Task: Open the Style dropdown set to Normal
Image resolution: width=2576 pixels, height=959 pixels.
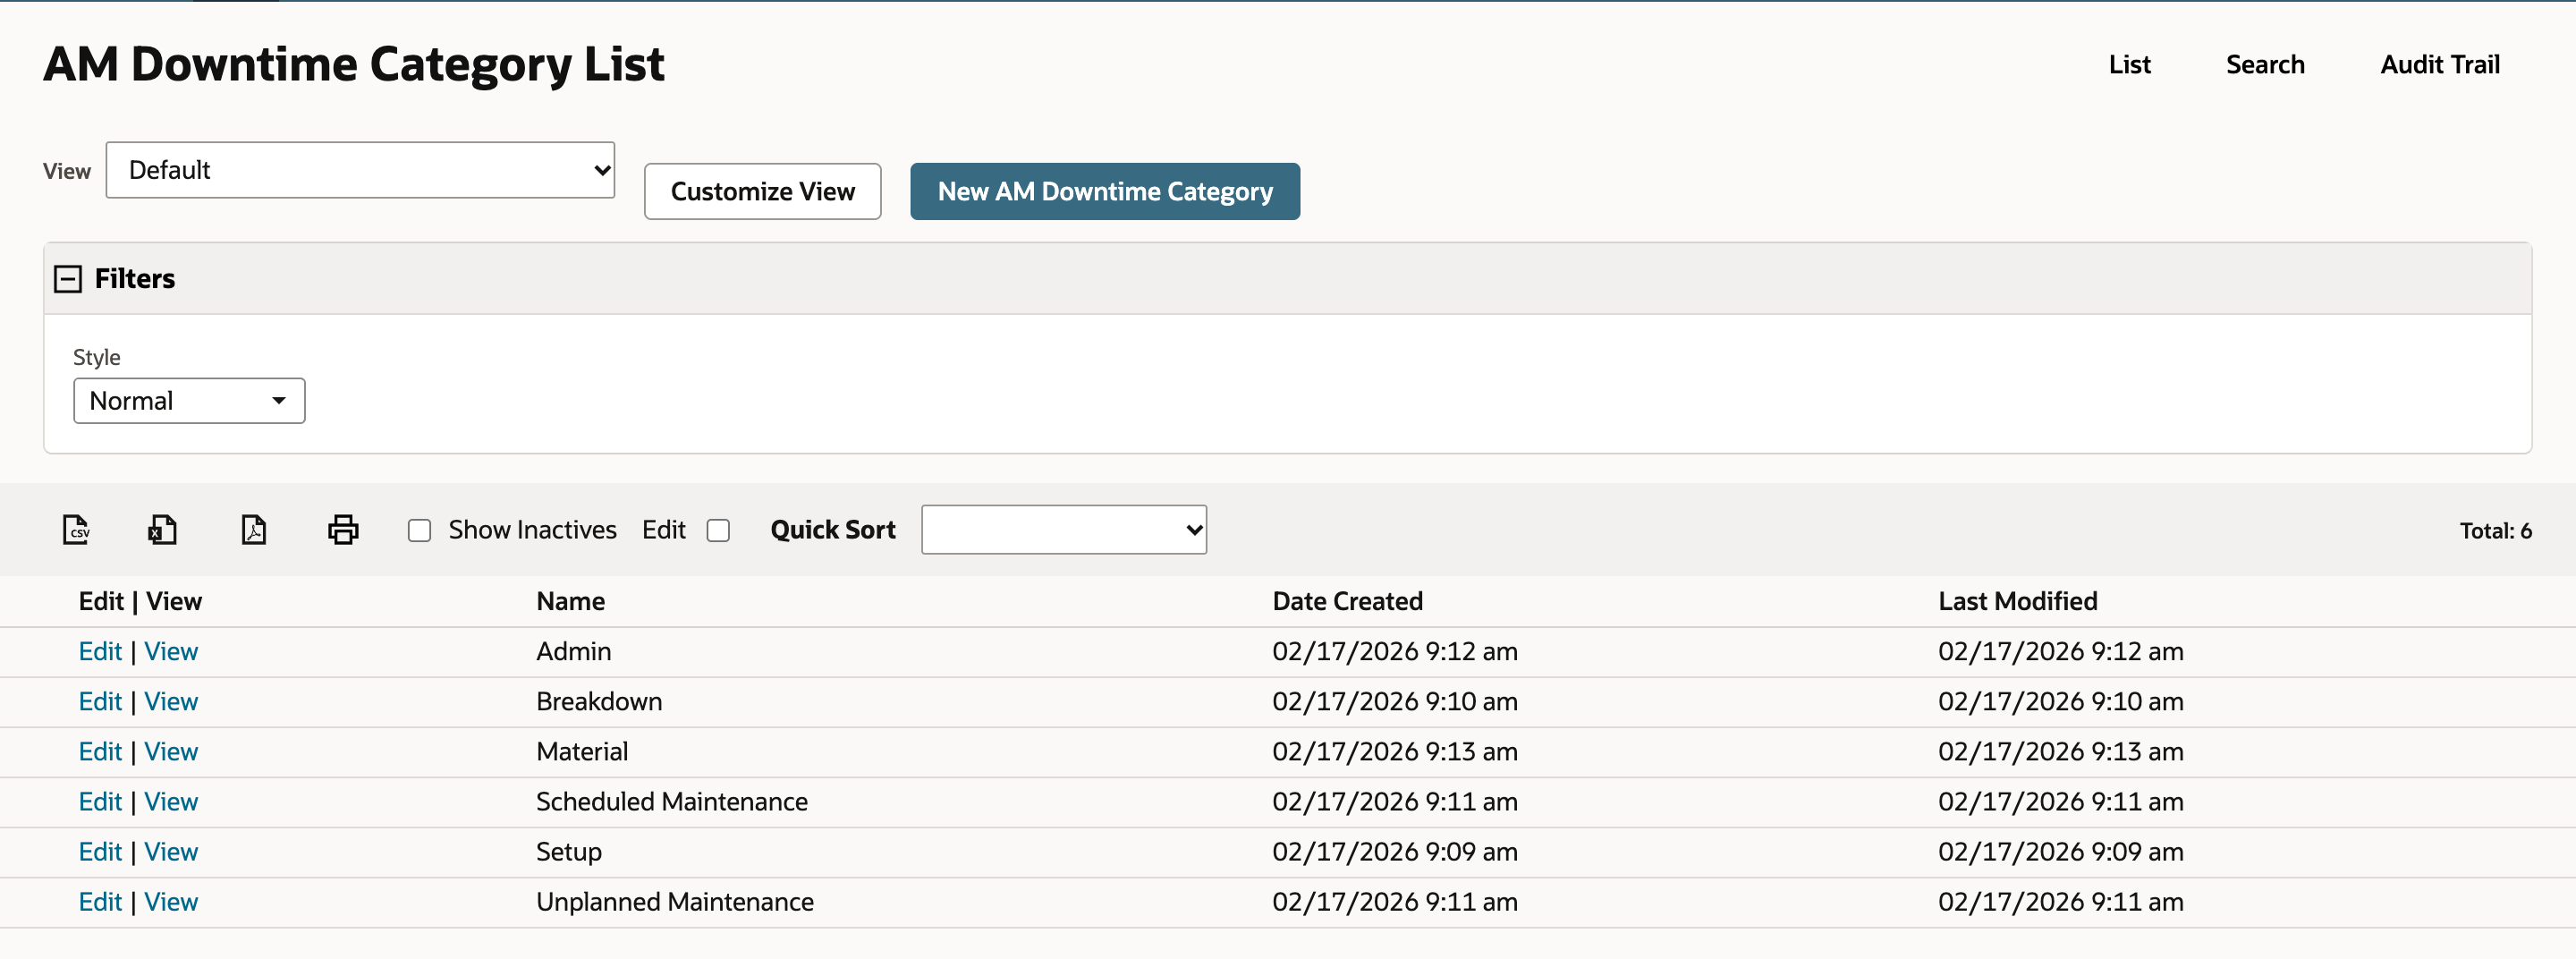Action: tap(189, 401)
